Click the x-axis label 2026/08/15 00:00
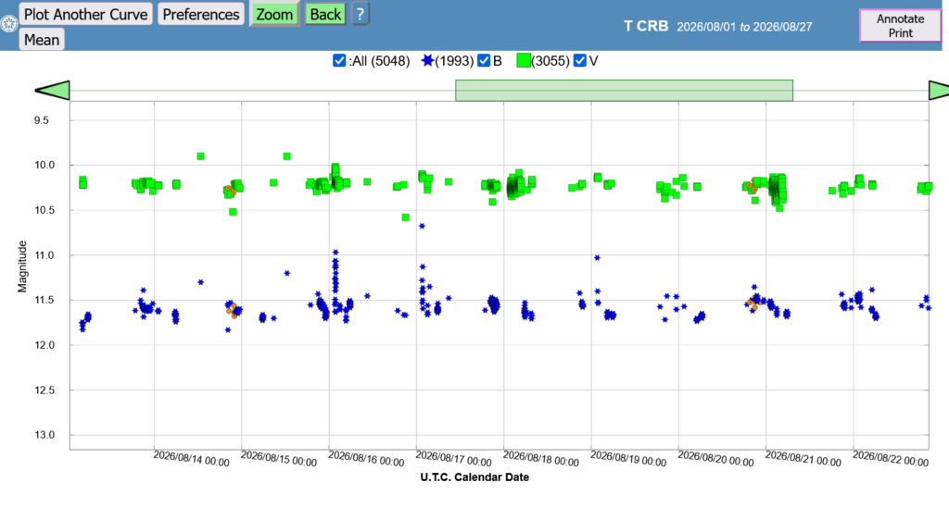This screenshot has width=949, height=520. coord(278,459)
